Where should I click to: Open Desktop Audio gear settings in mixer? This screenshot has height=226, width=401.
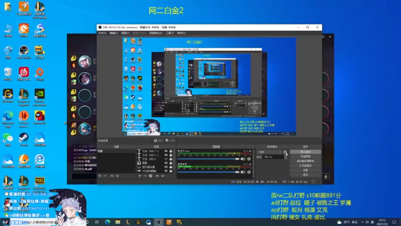tap(249, 172)
